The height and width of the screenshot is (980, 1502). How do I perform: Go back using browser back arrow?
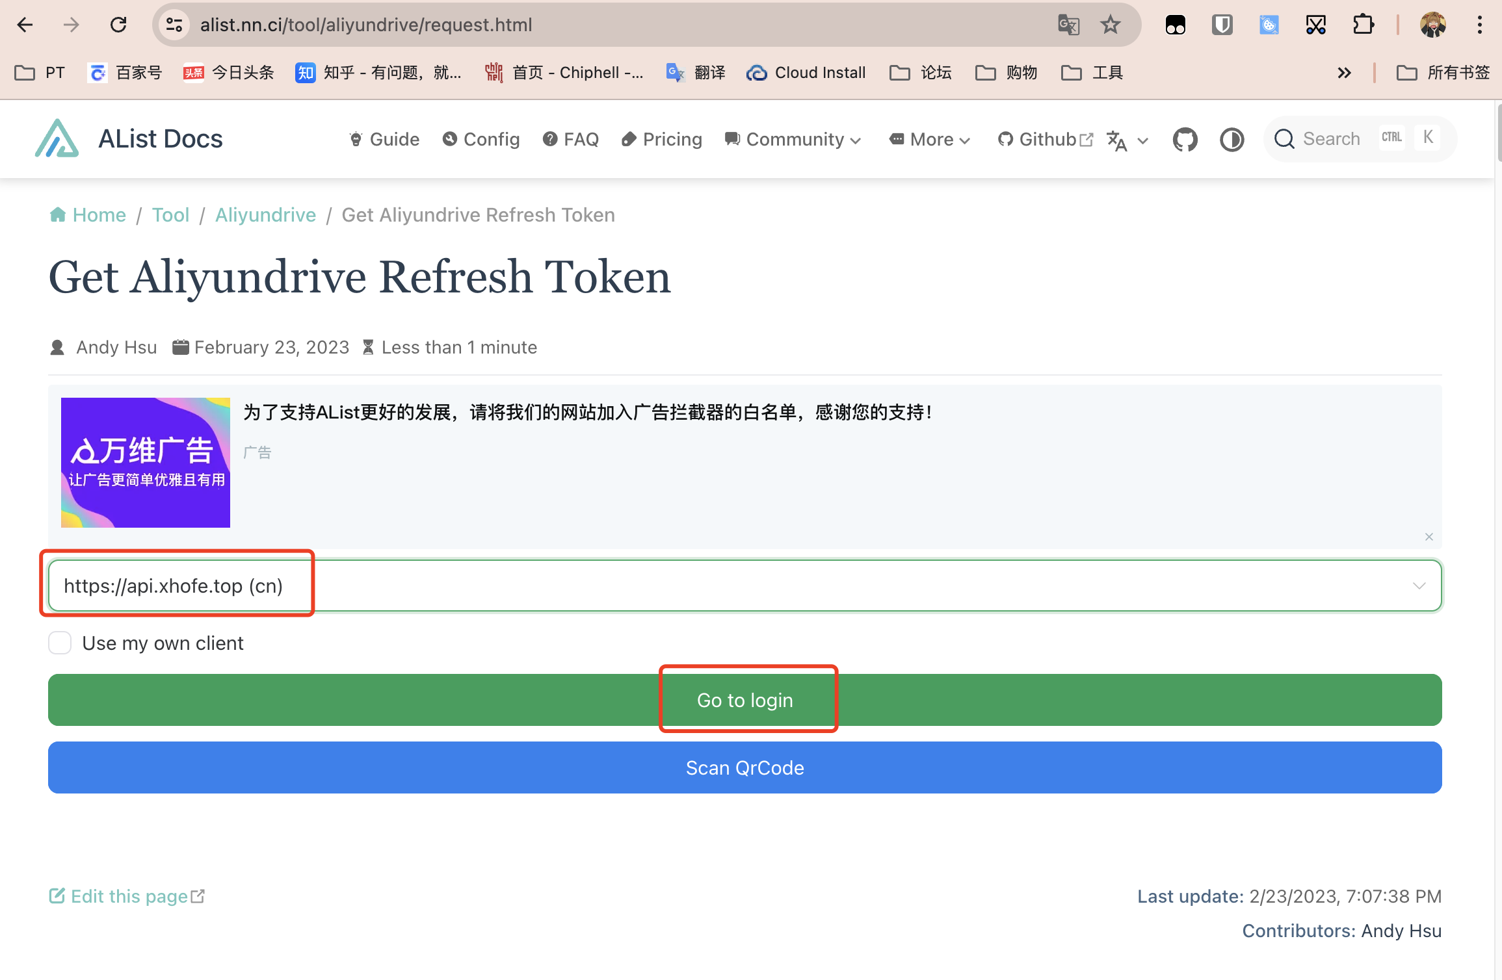[25, 25]
